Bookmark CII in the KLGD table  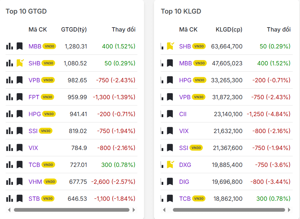170,114
